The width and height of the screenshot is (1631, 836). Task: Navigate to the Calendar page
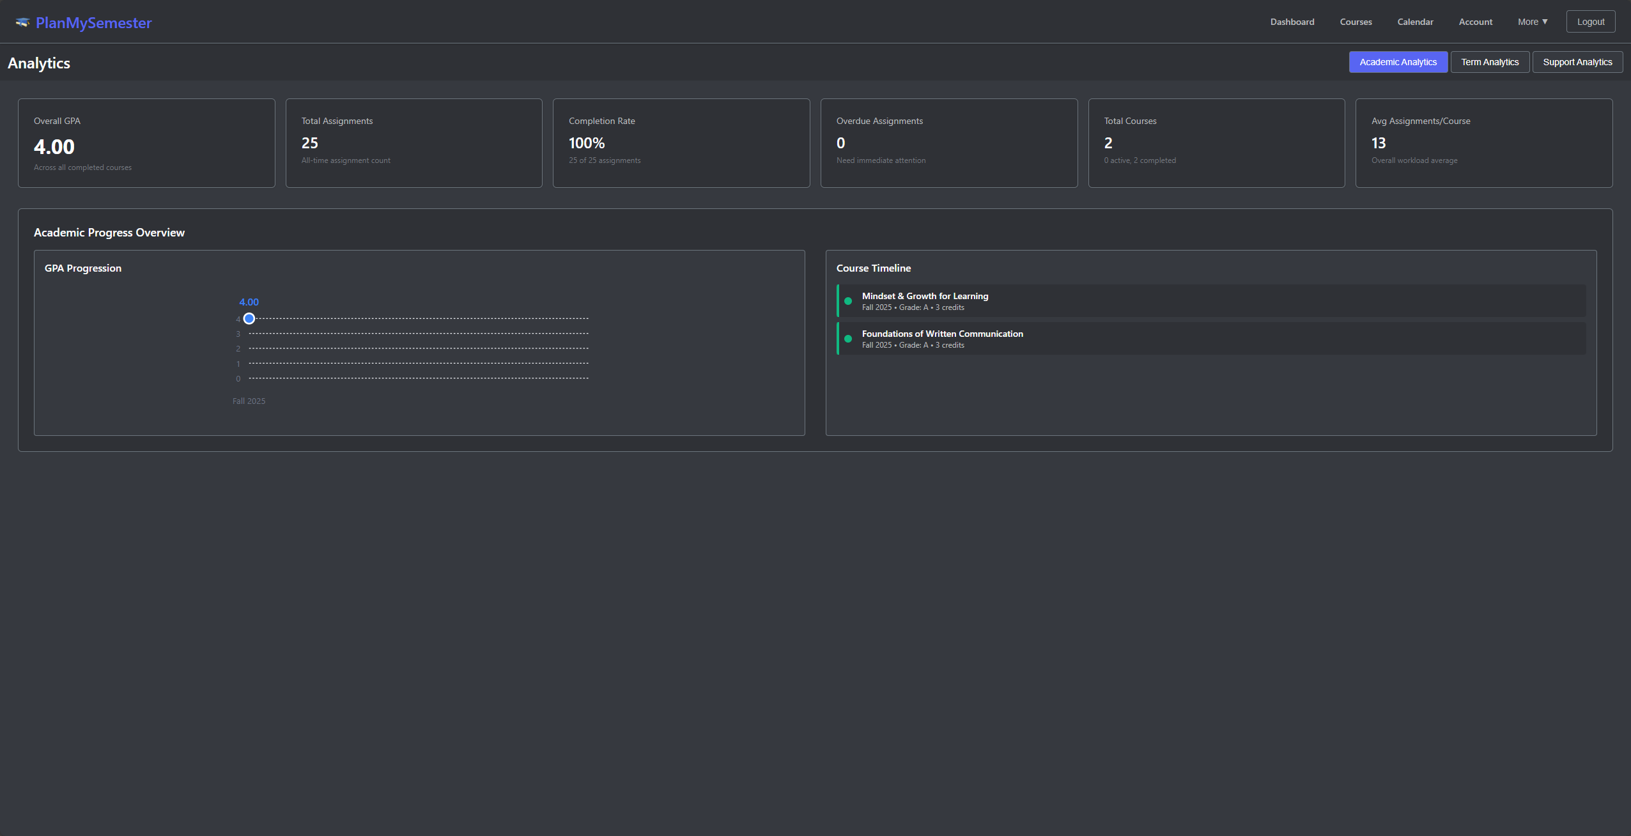pyautogui.click(x=1415, y=21)
